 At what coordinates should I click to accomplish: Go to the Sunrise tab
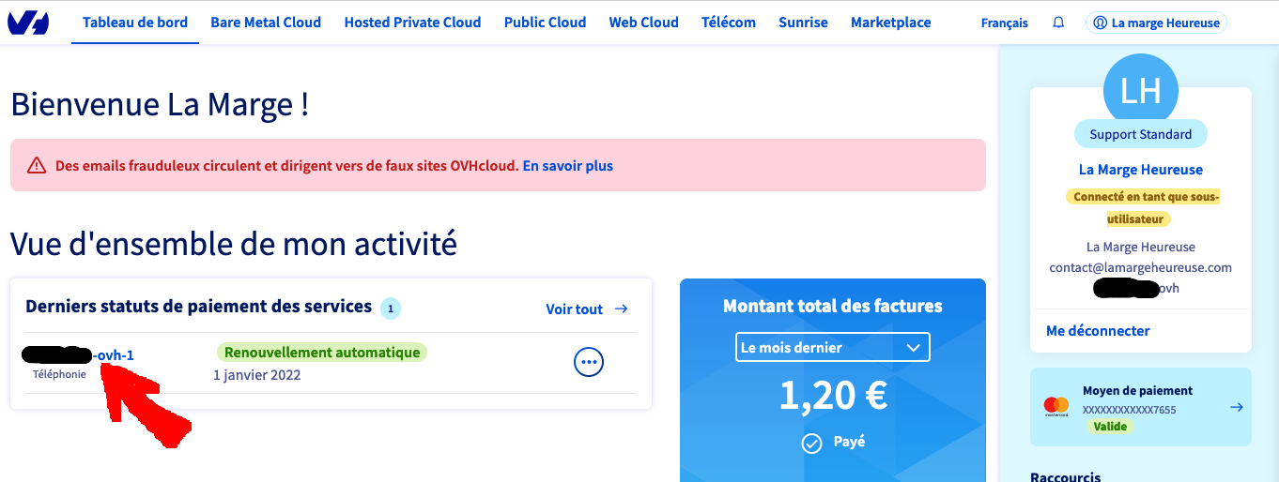pyautogui.click(x=803, y=23)
